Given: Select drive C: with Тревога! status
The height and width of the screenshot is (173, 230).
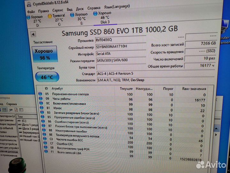Looking at the screenshot, I should tap(57, 20).
